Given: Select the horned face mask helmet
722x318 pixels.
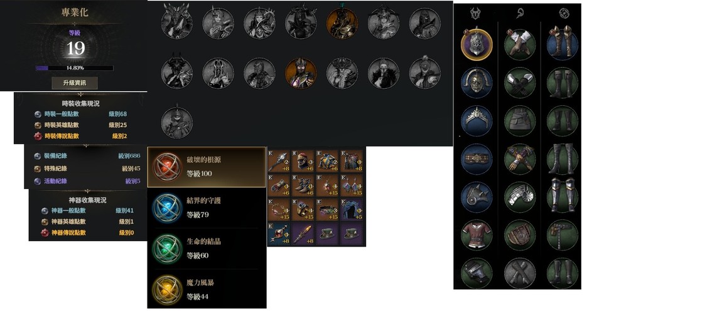Looking at the screenshot, I should [477, 83].
